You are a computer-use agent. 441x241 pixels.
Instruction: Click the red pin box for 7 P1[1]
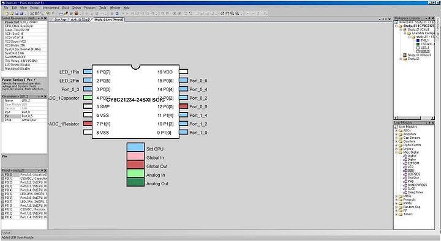pos(88,124)
